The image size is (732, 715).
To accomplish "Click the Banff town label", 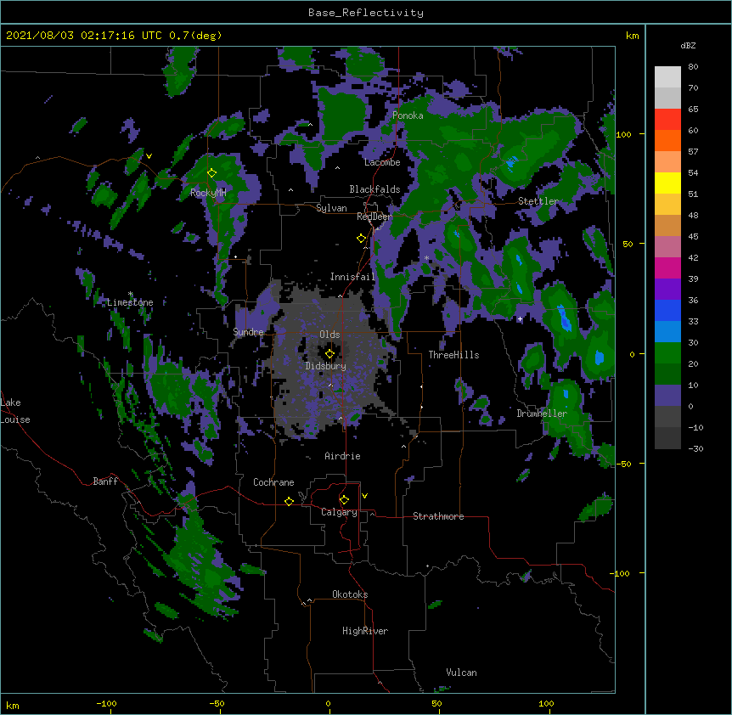I will coord(105,481).
